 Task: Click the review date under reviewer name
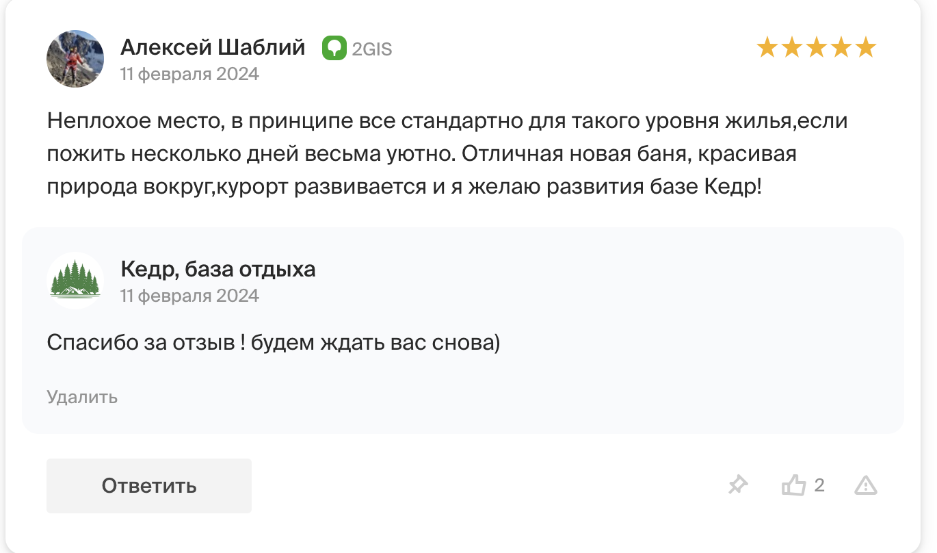[x=190, y=74]
